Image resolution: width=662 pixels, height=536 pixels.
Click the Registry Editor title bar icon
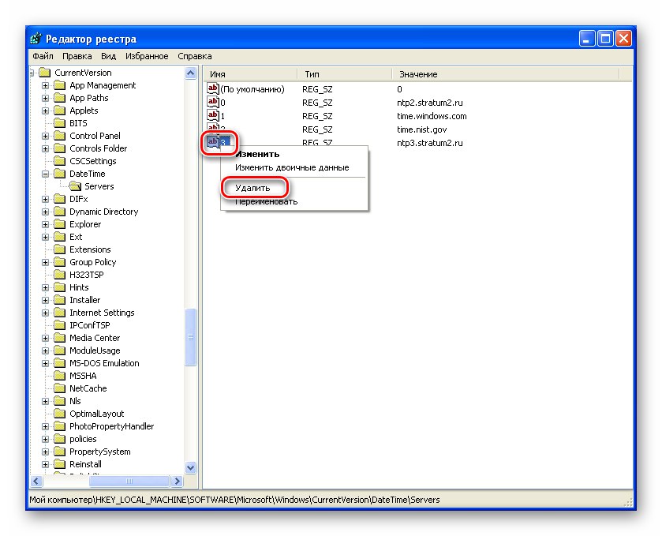pos(36,39)
